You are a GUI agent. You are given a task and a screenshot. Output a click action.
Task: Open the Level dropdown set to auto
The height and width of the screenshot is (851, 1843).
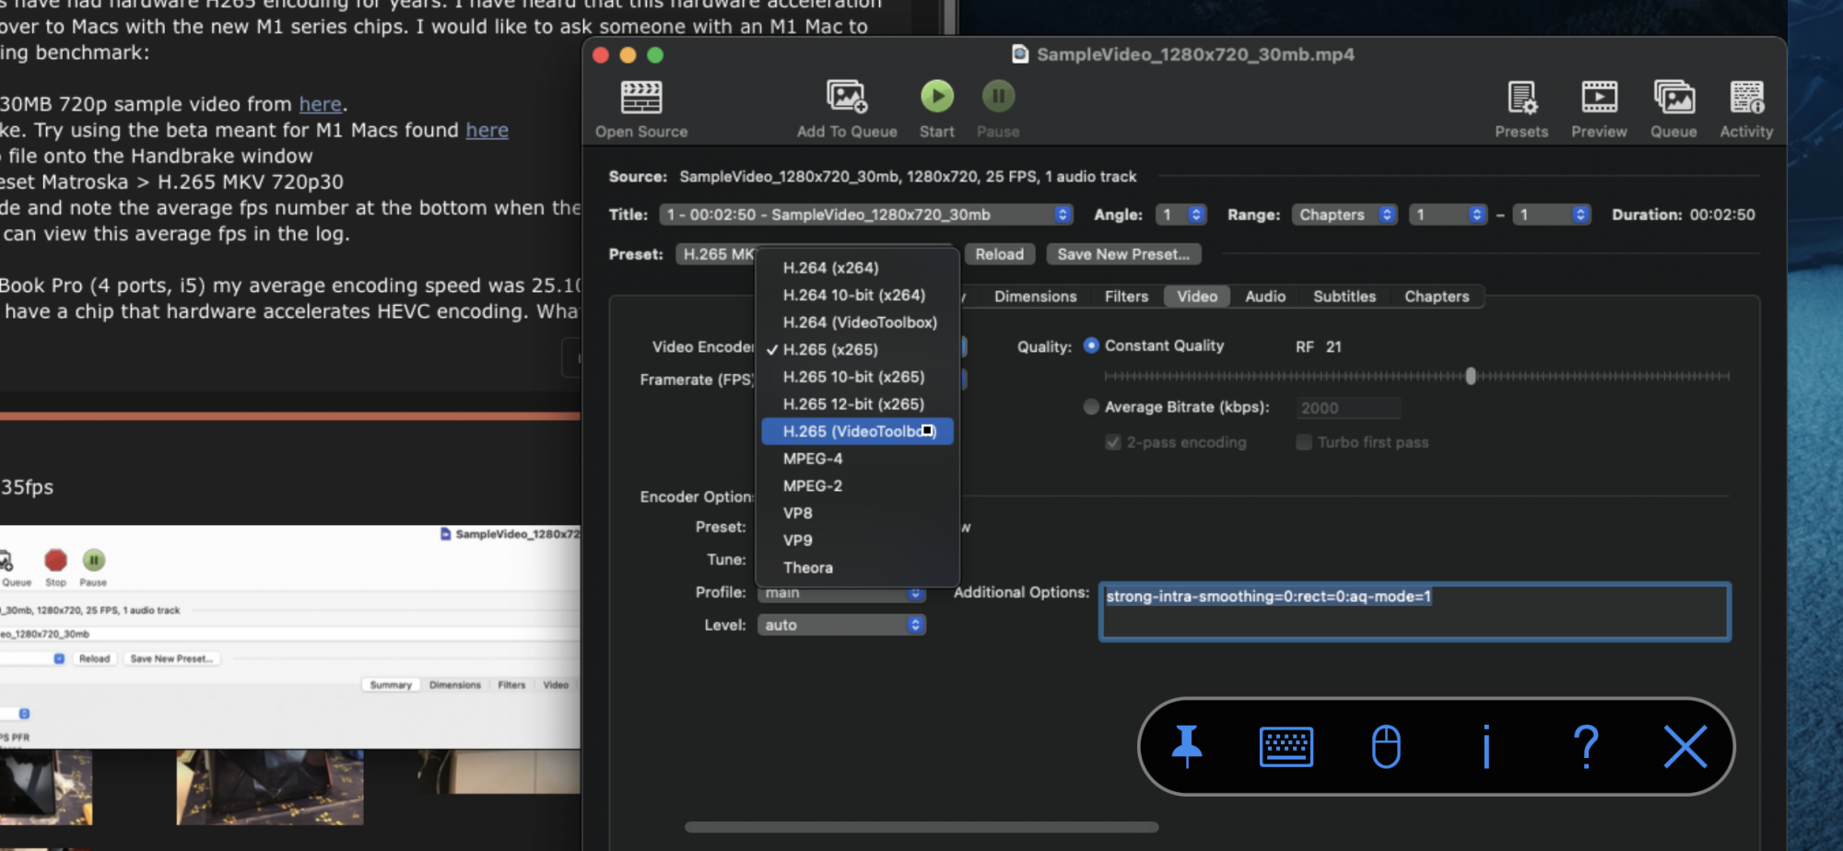coord(841,625)
